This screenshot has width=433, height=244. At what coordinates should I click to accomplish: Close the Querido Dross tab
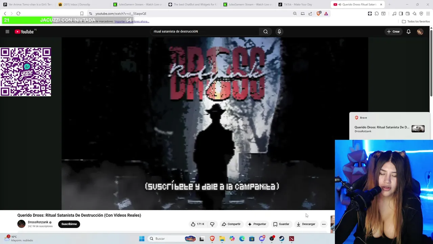pos(381,4)
